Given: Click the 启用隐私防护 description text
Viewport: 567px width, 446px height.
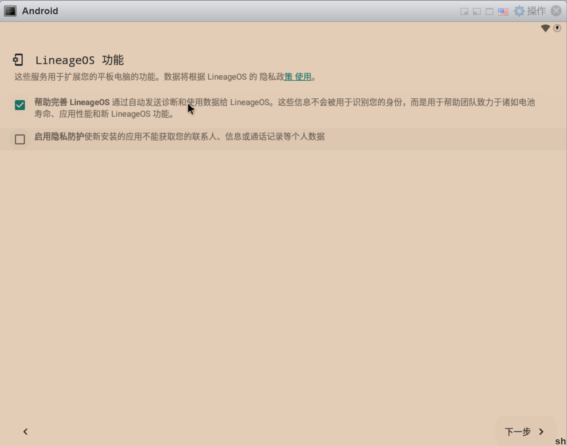Looking at the screenshot, I should click(179, 137).
